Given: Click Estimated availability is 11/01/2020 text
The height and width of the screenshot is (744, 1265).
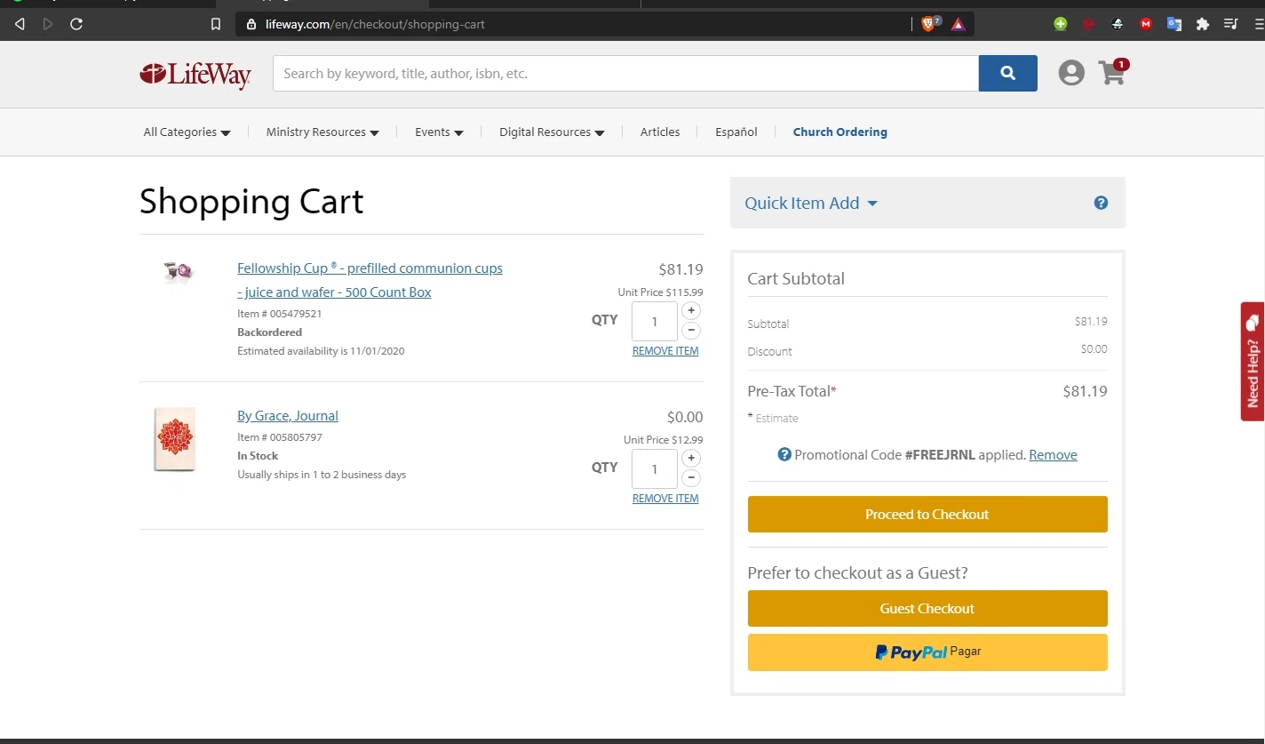Looking at the screenshot, I should 321,351.
